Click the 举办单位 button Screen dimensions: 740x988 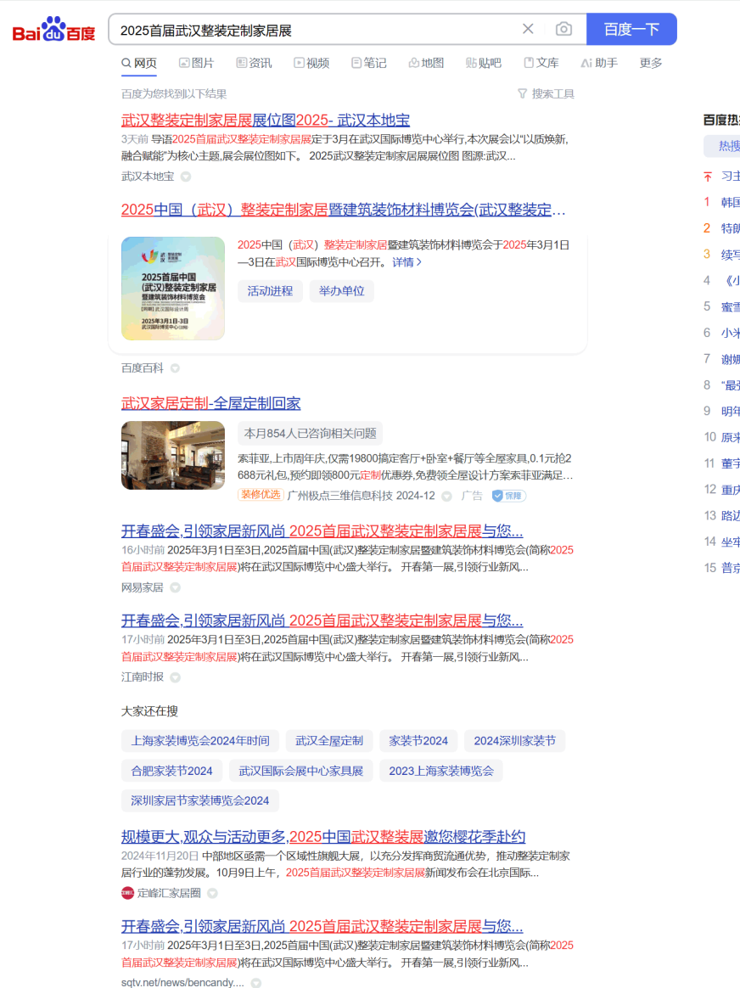point(341,291)
